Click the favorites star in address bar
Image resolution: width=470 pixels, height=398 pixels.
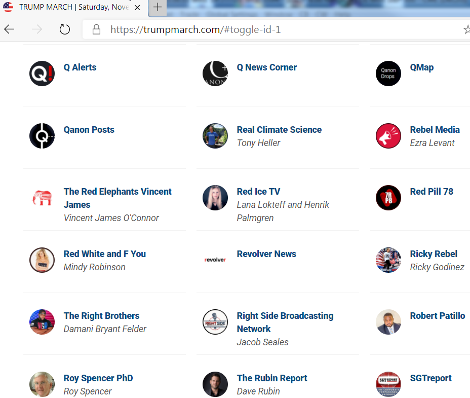(466, 29)
